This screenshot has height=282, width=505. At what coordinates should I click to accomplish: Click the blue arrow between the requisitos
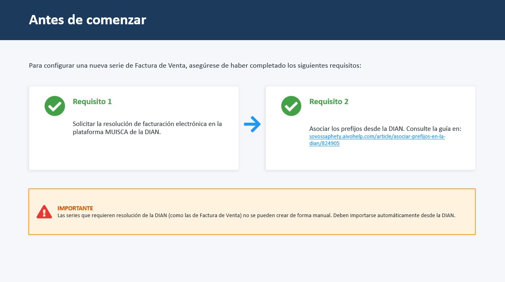coord(252,124)
